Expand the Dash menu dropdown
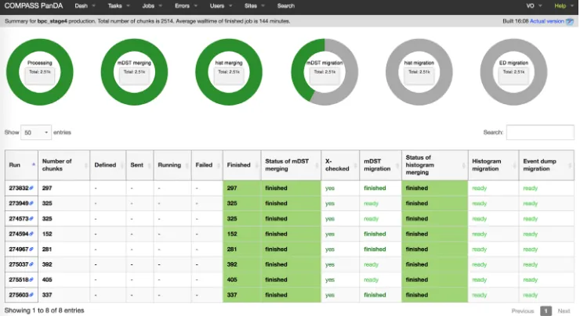580x316 pixels. pos(85,6)
